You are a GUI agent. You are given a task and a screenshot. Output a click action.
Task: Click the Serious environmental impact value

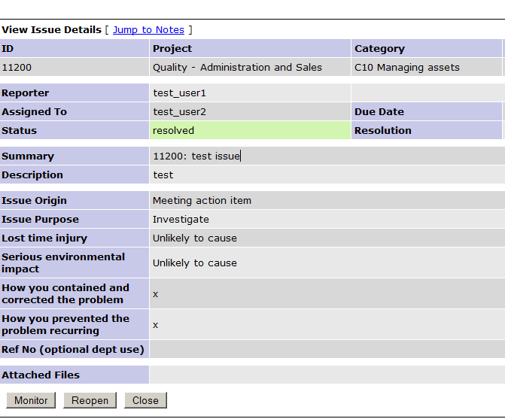coord(194,263)
